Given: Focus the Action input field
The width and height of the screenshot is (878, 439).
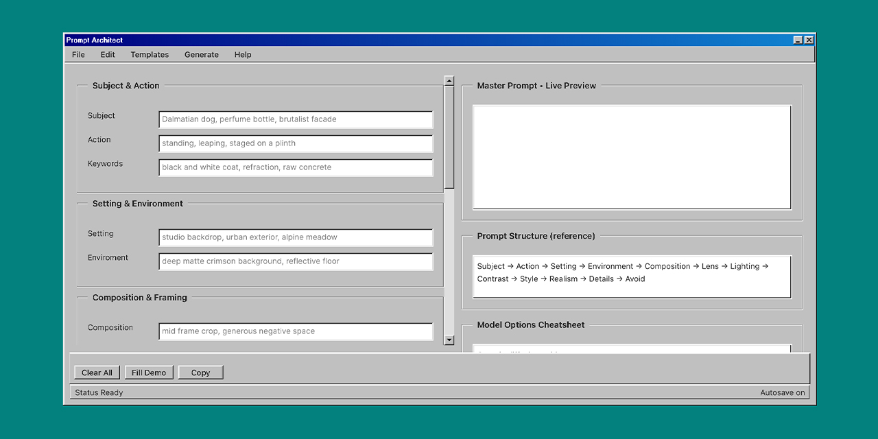Looking at the screenshot, I should [296, 143].
